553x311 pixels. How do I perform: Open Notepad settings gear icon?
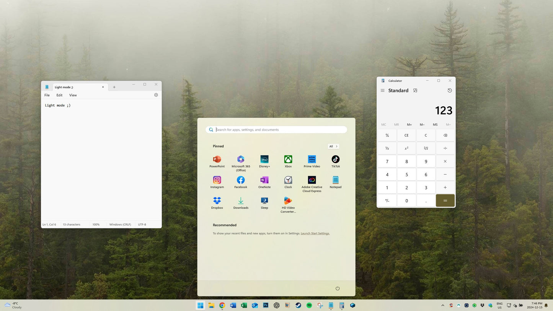156,95
